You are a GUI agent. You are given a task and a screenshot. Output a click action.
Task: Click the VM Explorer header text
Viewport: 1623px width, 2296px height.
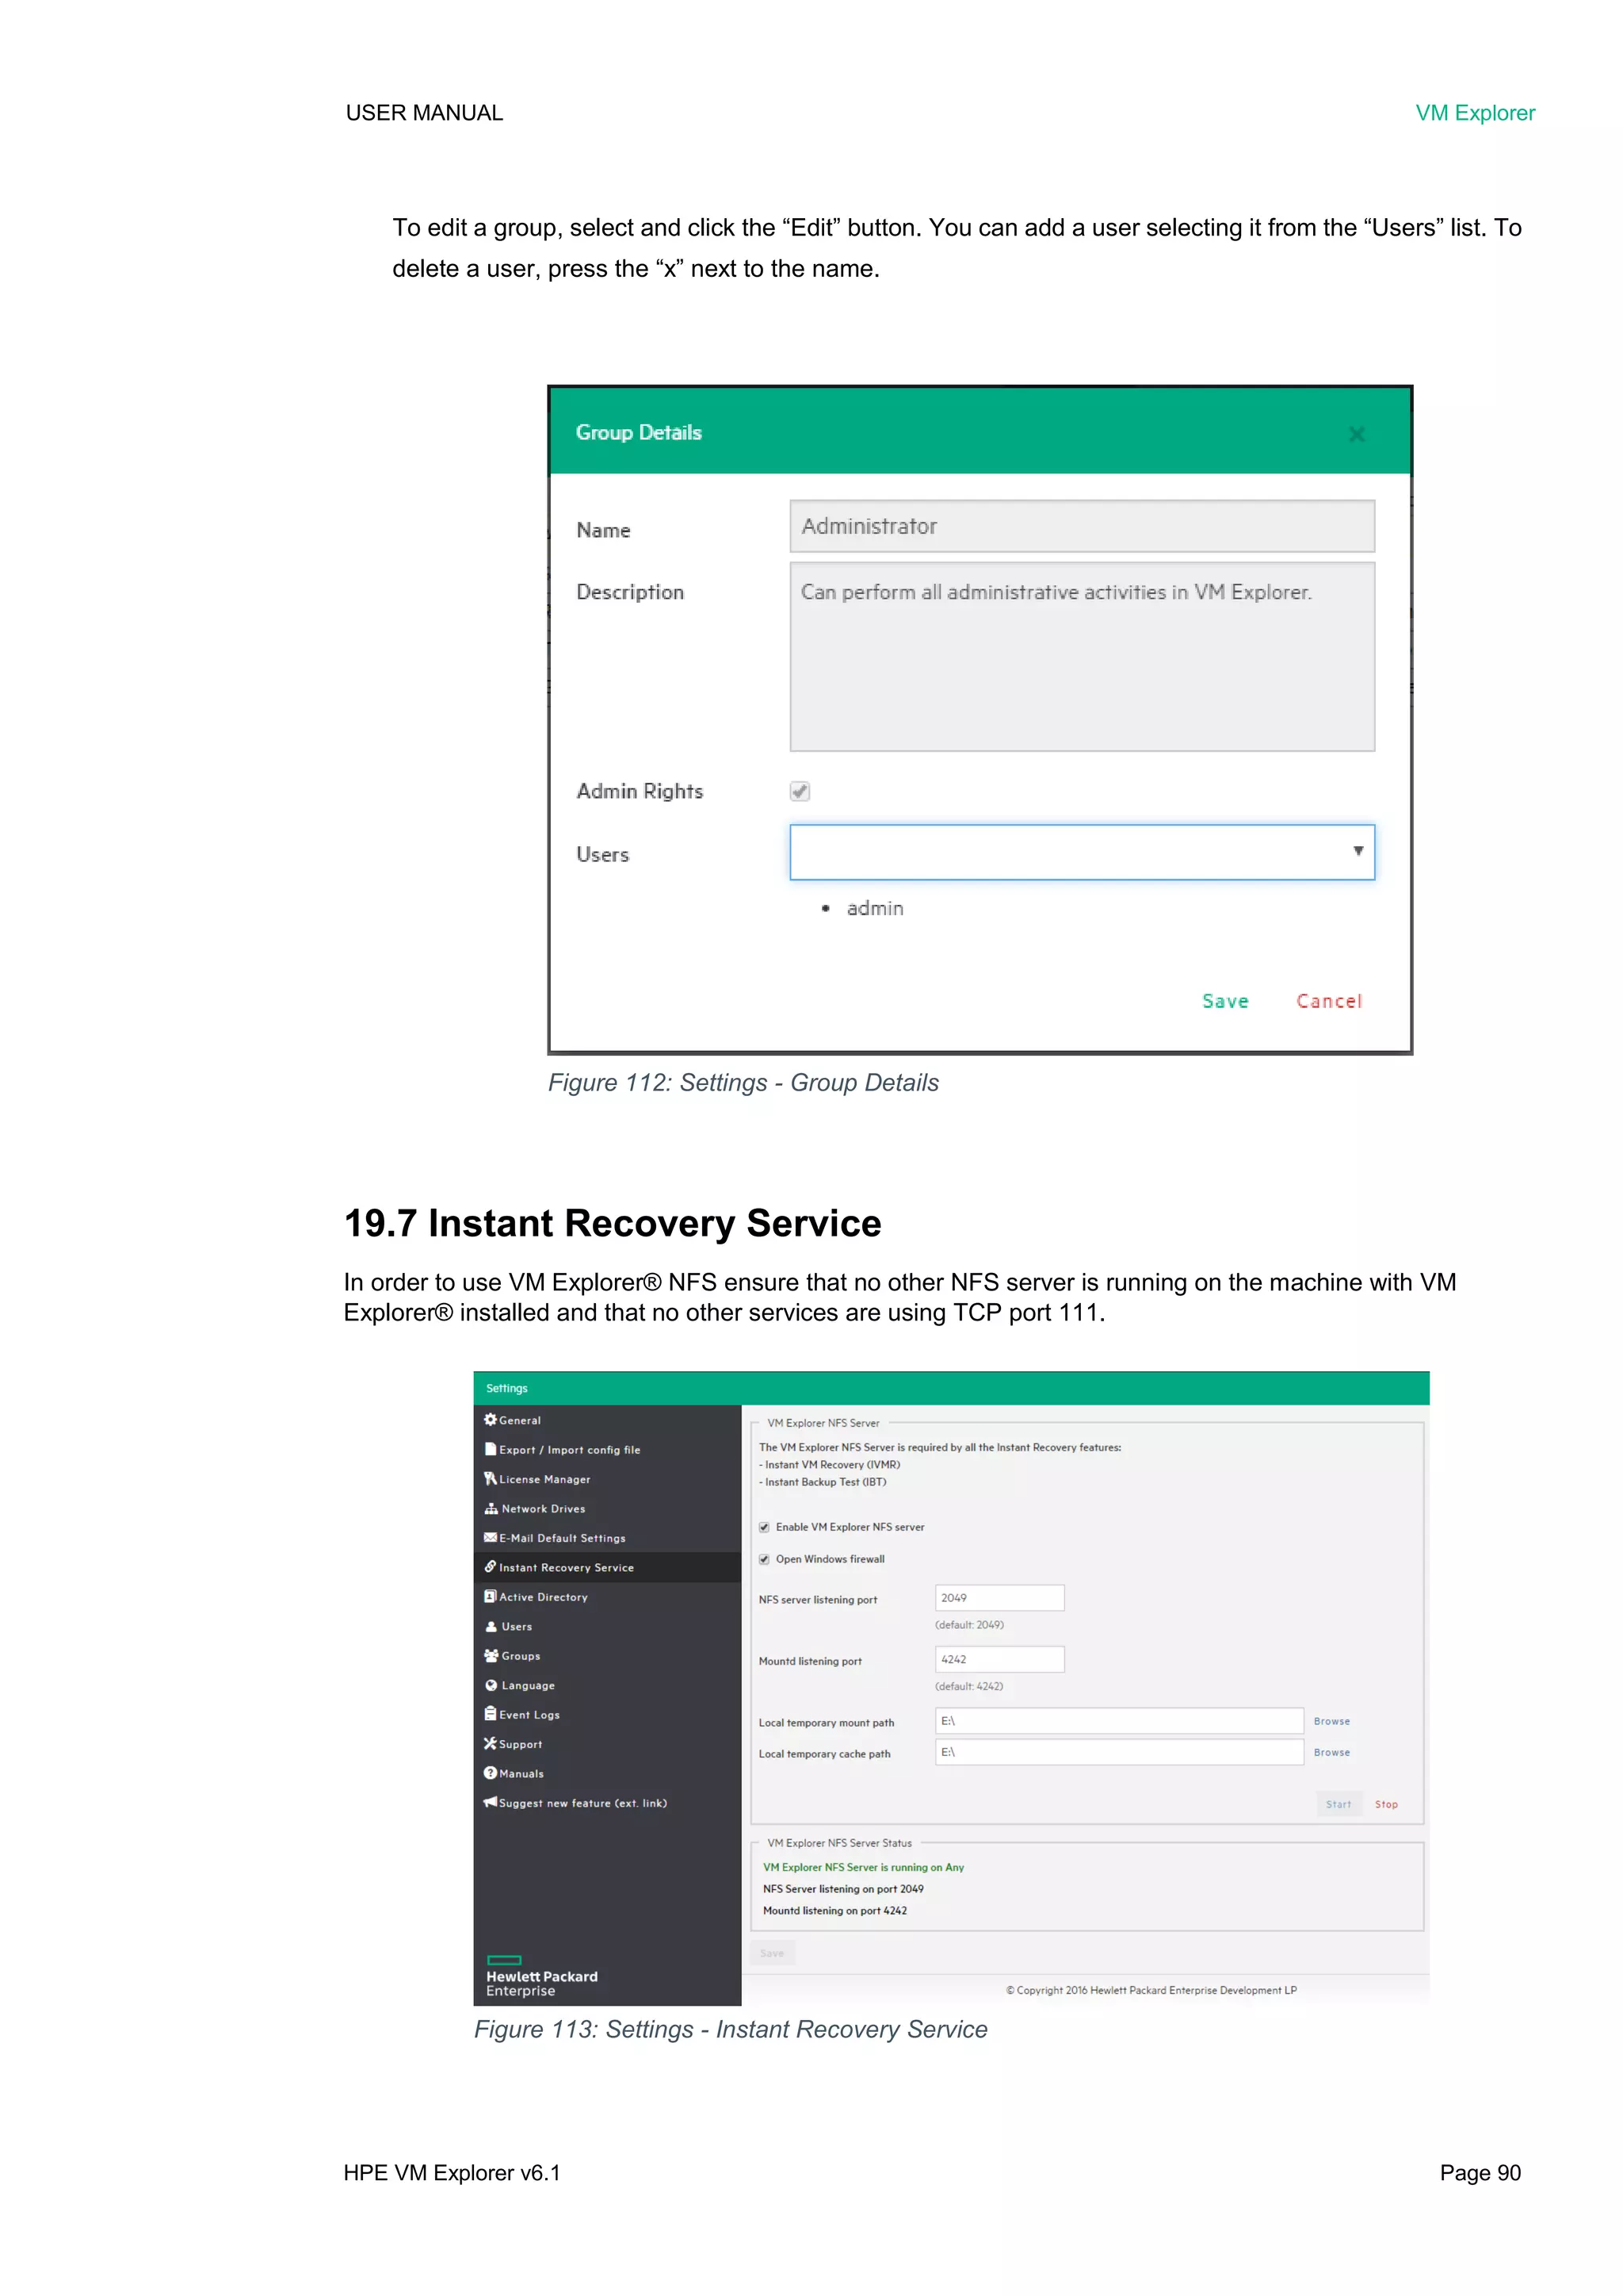tap(1474, 113)
